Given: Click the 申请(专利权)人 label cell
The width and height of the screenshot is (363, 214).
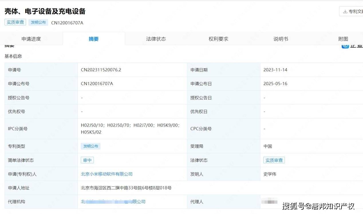Looking at the screenshot, I should (41, 174).
